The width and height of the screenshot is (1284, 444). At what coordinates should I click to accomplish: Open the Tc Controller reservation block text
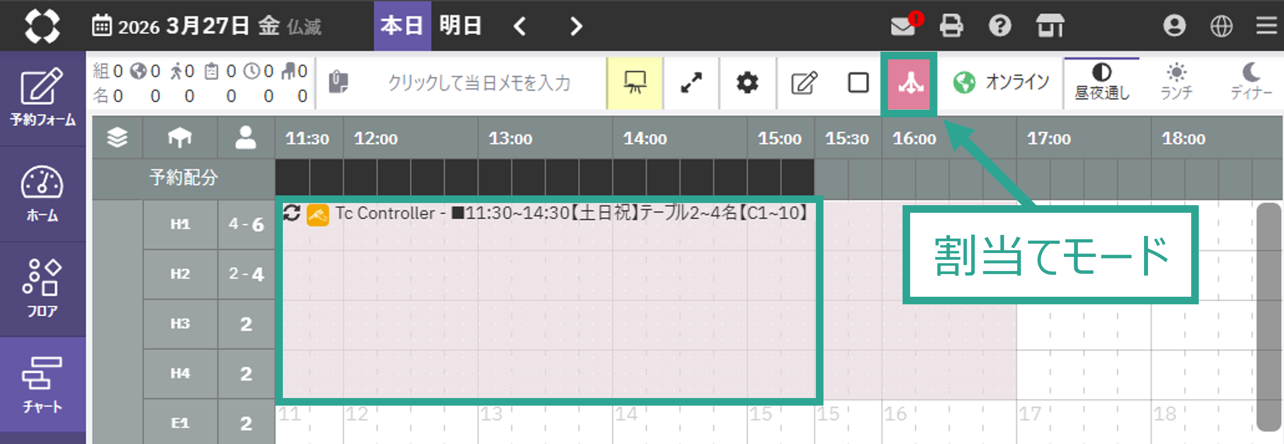571,214
